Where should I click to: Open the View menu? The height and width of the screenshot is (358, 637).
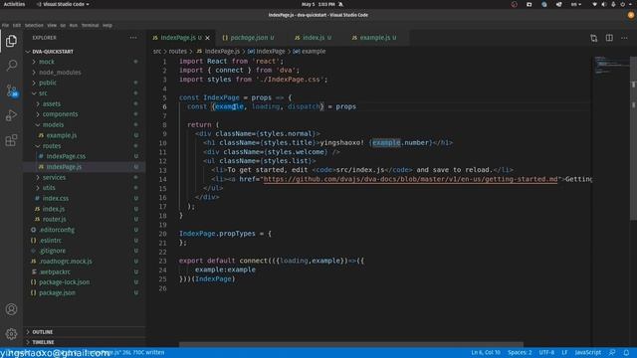(x=52, y=25)
